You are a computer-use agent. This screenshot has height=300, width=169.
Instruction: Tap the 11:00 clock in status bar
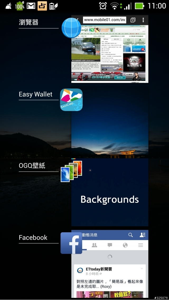[x=157, y=6]
